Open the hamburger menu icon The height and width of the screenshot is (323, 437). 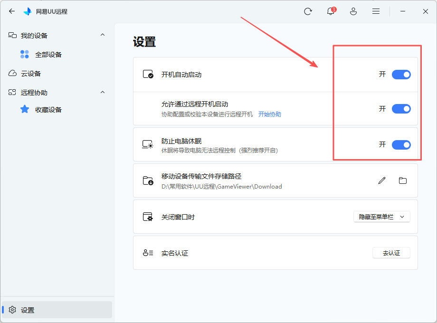click(376, 11)
